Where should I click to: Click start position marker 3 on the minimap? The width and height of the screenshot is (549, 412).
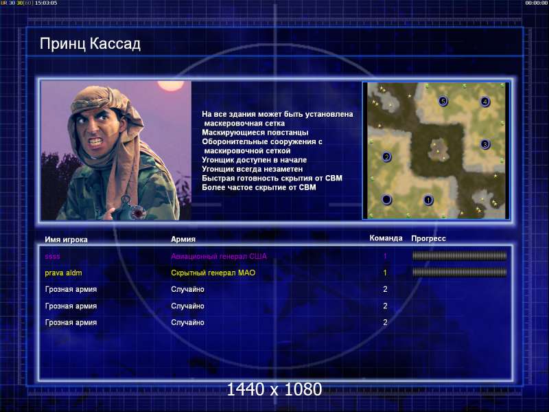[x=485, y=144]
